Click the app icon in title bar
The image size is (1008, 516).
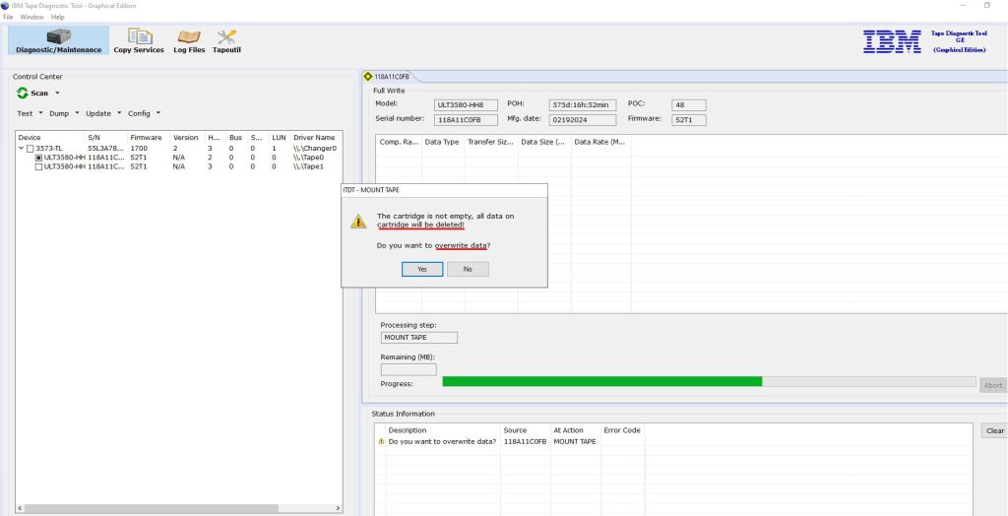click(x=5, y=5)
